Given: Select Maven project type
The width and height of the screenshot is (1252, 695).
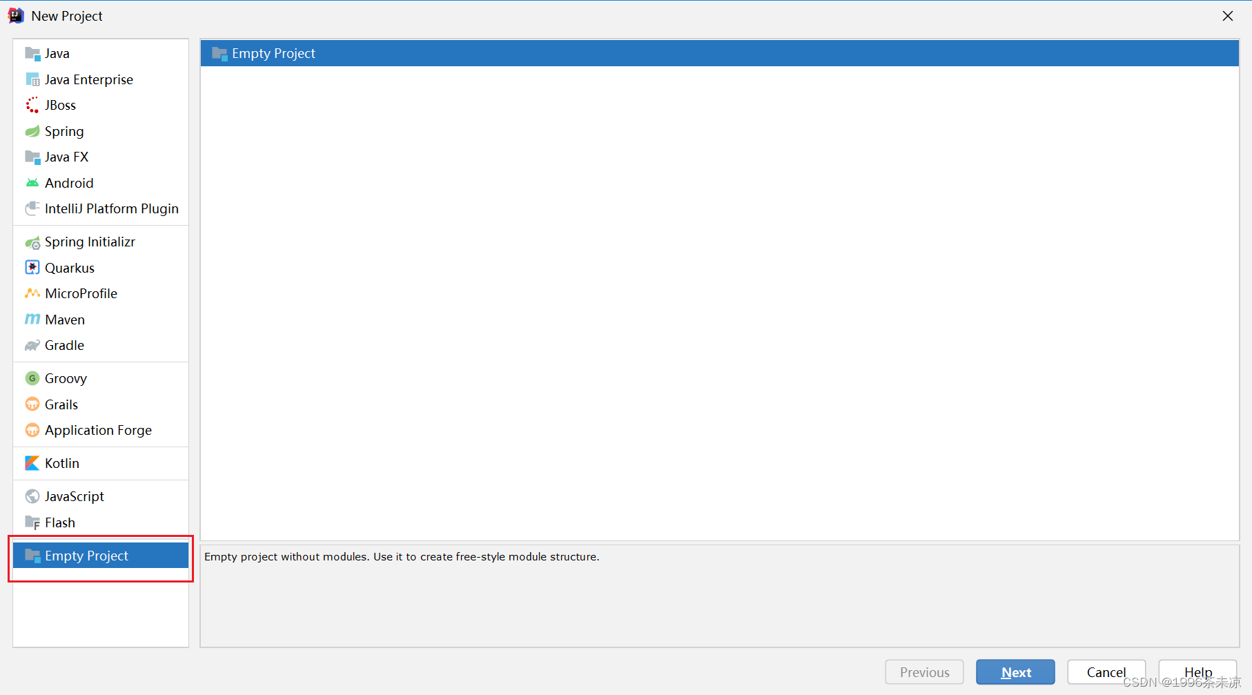Looking at the screenshot, I should pyautogui.click(x=101, y=320).
